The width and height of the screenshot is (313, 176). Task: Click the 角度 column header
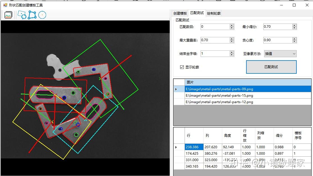[228, 135]
